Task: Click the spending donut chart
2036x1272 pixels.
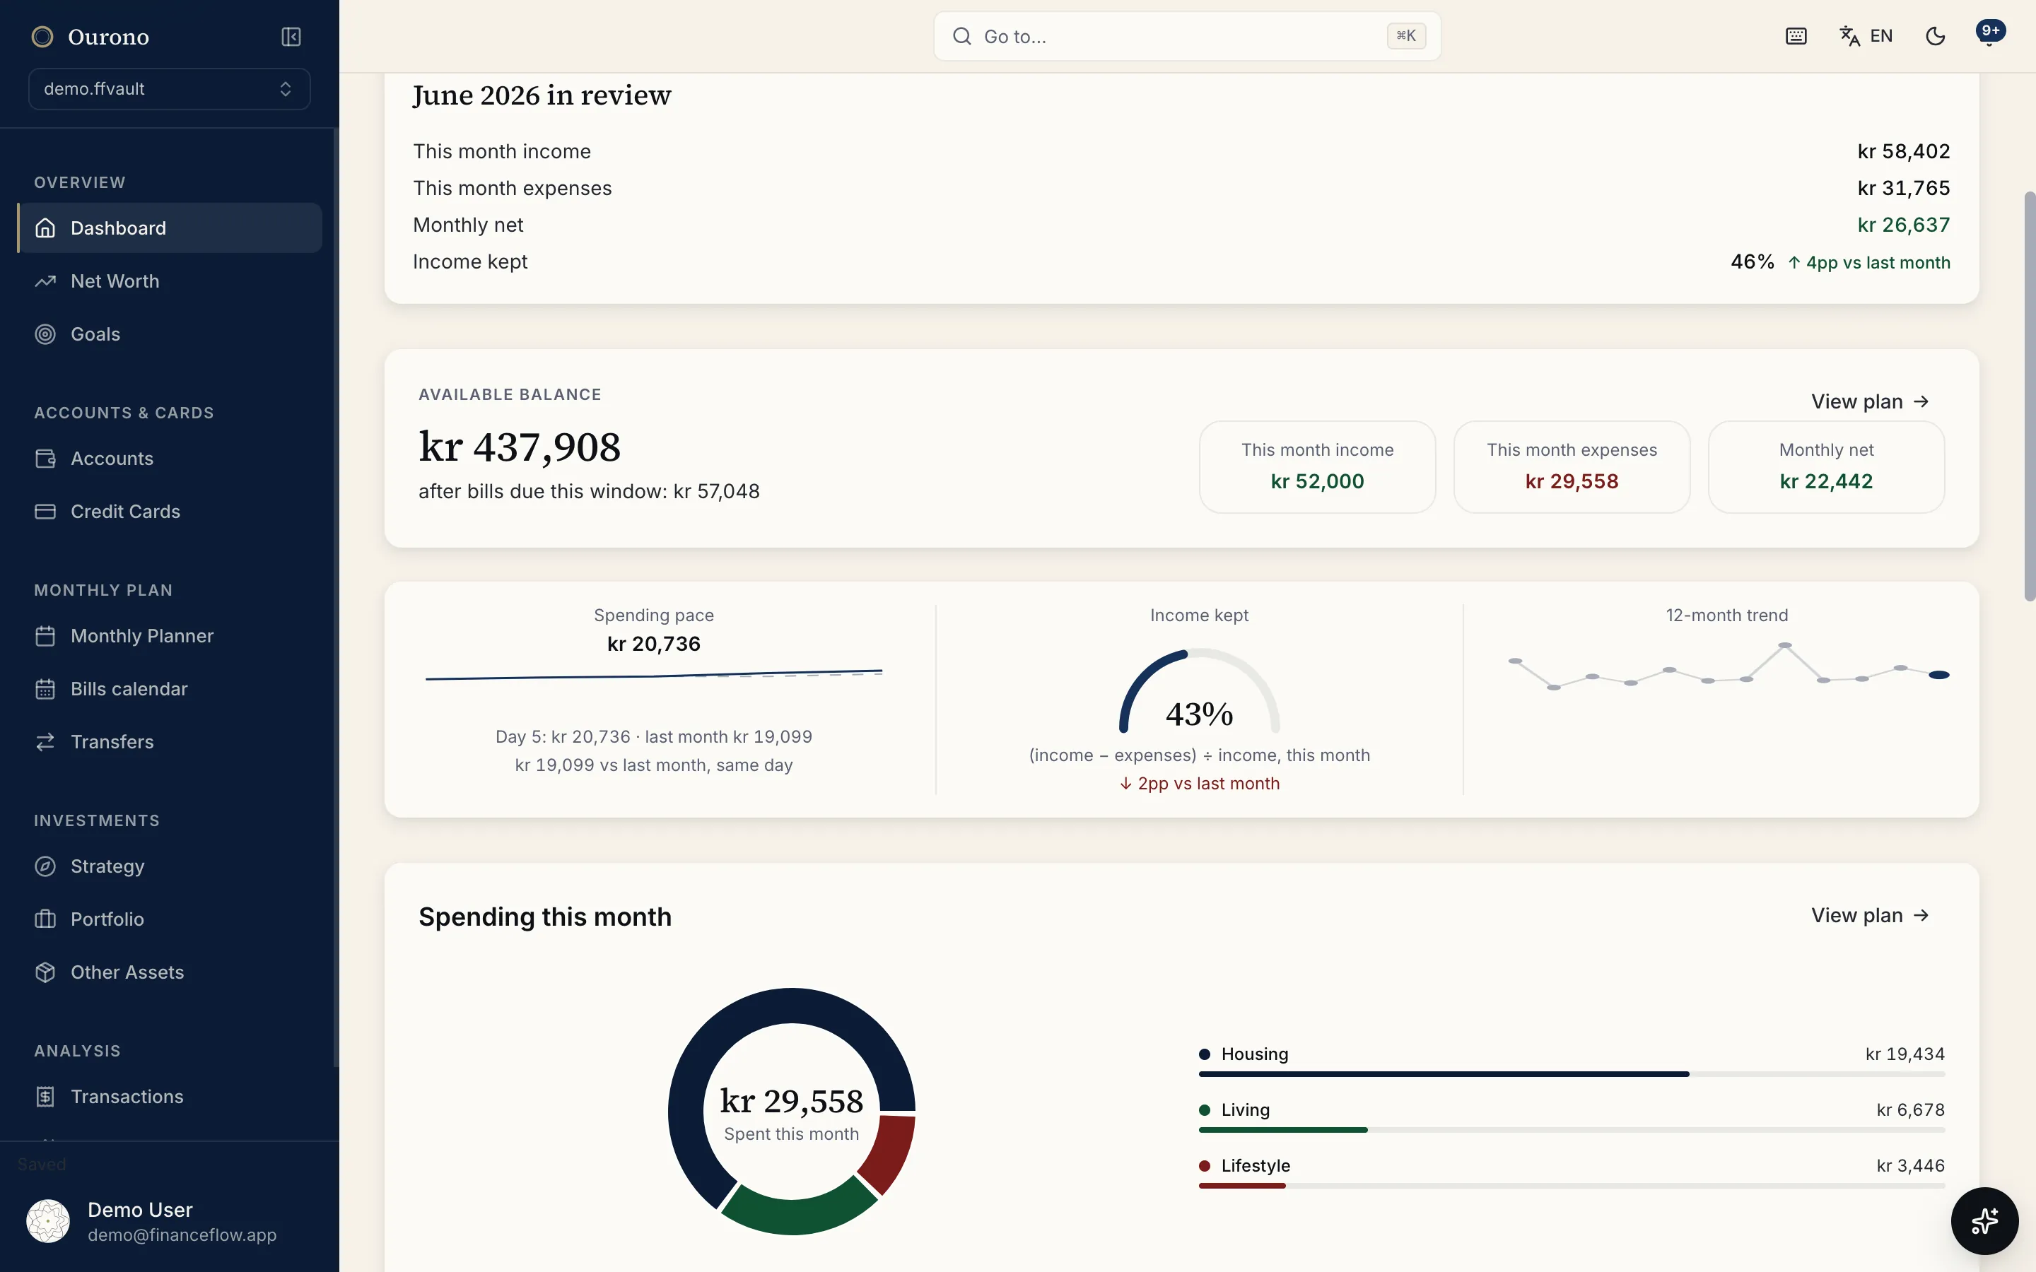Action: 791,1112
